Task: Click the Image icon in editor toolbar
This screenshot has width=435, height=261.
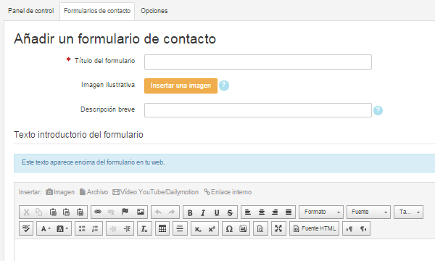Action: (x=141, y=212)
